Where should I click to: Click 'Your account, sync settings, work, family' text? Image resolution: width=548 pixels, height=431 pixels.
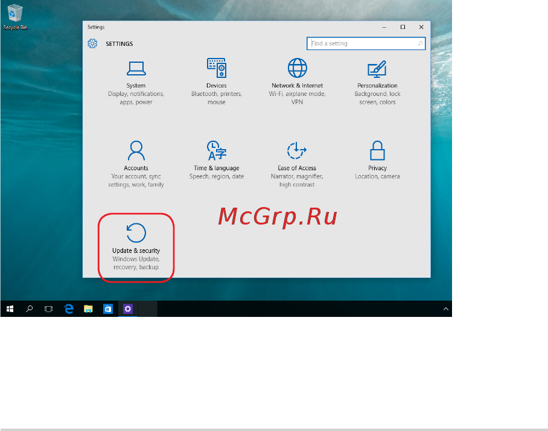pyautogui.click(x=136, y=180)
